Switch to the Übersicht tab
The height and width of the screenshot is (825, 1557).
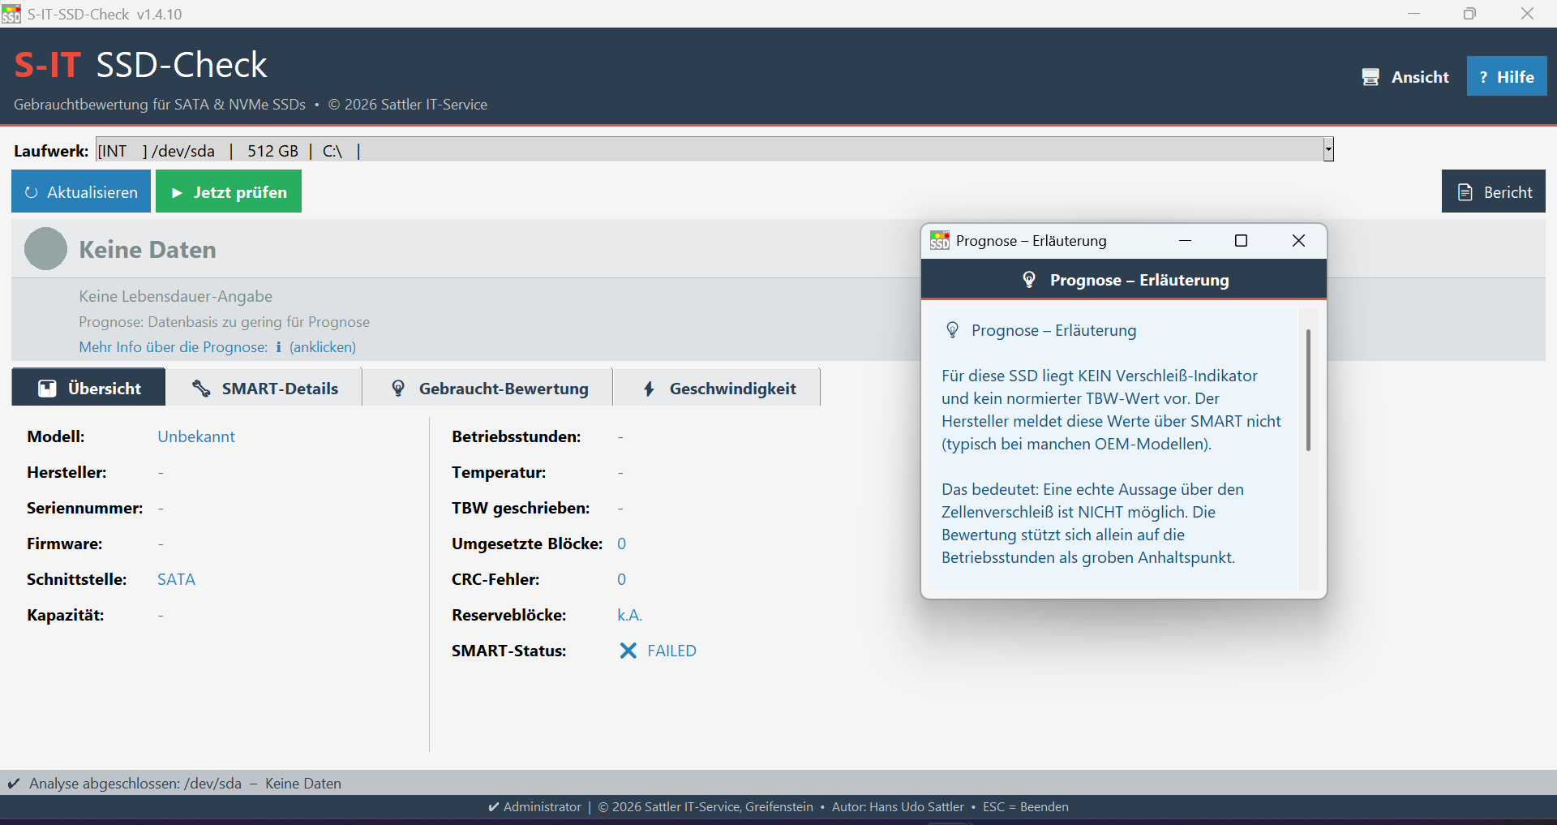click(88, 387)
